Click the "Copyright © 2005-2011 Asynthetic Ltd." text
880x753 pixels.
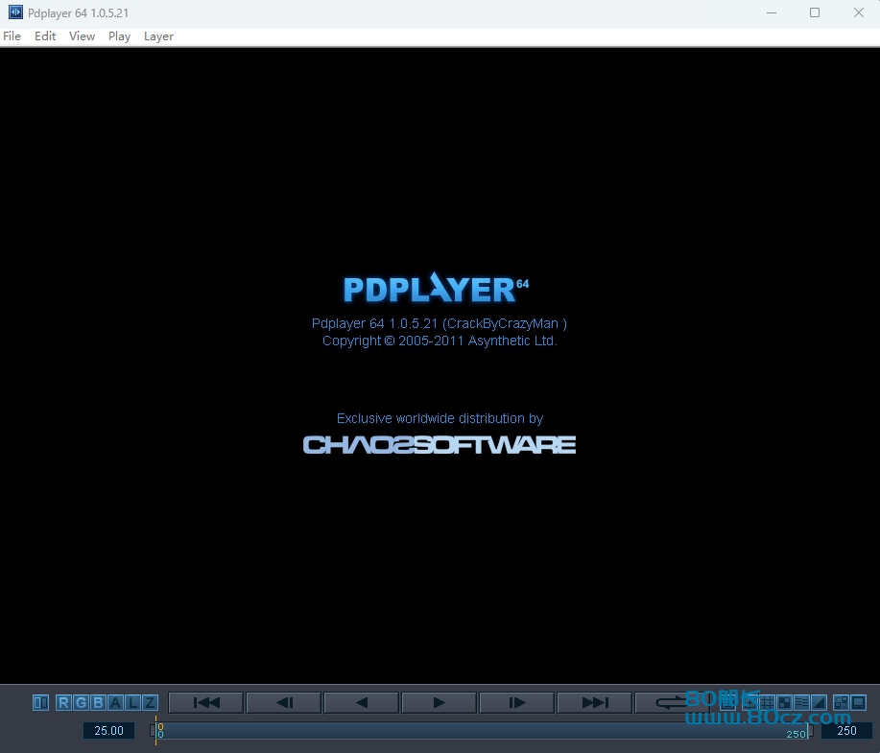point(440,341)
